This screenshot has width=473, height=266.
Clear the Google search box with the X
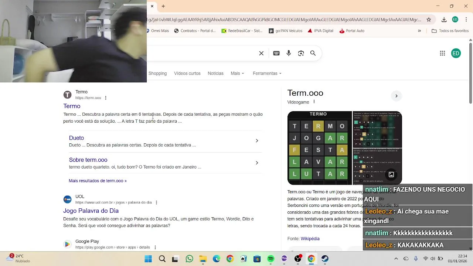[x=261, y=53]
